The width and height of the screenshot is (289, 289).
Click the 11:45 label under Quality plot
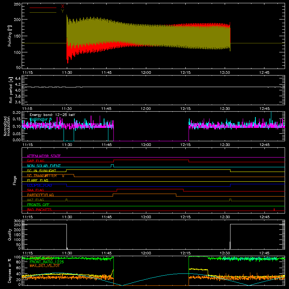coord(107,253)
